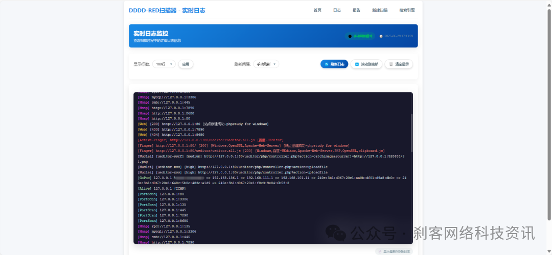Open the 日志 navigation item
The width and height of the screenshot is (552, 255).
tap(337, 10)
